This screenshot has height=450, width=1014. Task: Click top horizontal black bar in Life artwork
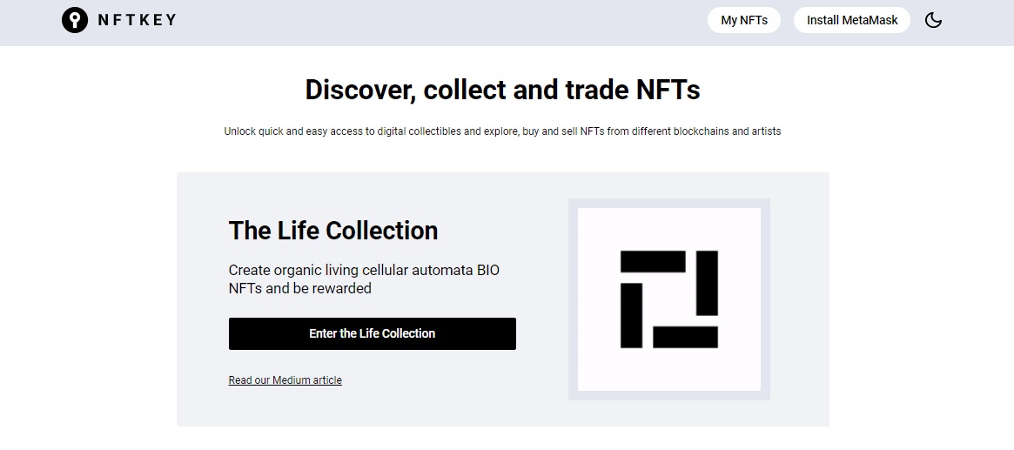[x=653, y=261]
